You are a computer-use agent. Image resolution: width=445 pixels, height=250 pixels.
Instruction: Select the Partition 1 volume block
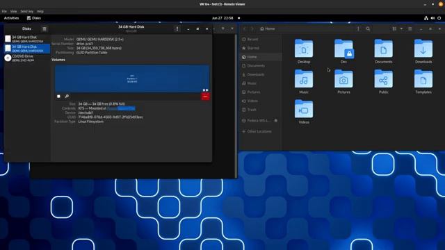tap(132, 78)
